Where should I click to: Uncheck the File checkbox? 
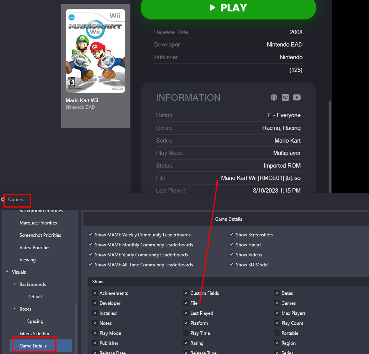coord(186,303)
